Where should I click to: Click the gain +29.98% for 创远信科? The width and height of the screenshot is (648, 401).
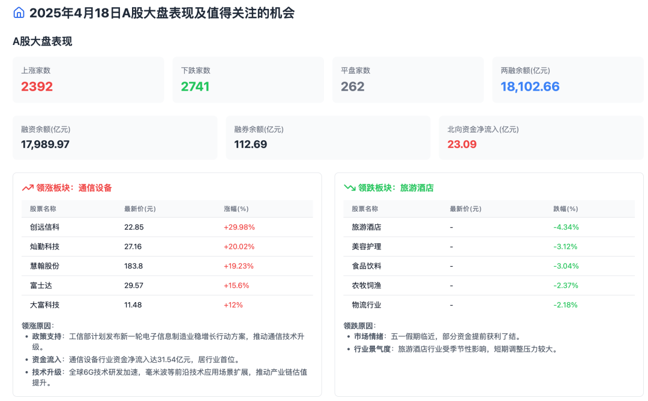pyautogui.click(x=239, y=227)
